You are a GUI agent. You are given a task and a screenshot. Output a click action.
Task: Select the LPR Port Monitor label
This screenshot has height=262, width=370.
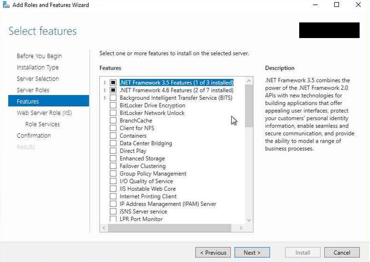[141, 219]
